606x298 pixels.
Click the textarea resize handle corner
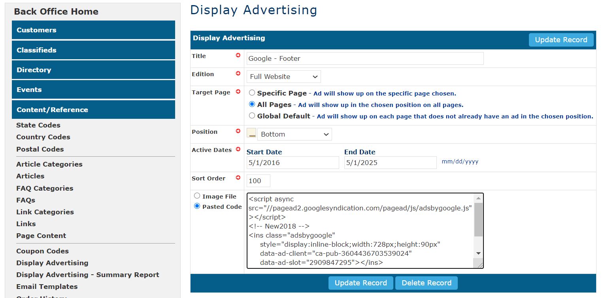480,265
